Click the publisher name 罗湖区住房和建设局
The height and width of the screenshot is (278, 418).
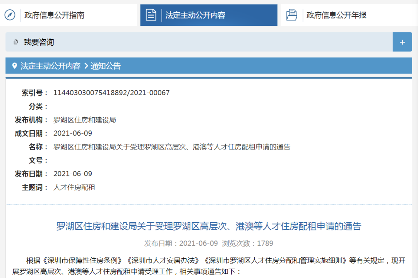84,120
